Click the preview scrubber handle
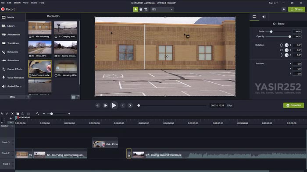Viewport: 307px width, 172px height. [x=139, y=105]
